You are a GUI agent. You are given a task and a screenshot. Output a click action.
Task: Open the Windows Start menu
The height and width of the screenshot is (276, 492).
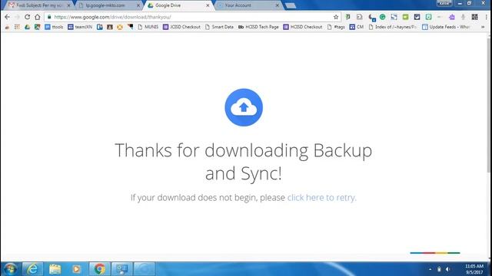coord(10,269)
